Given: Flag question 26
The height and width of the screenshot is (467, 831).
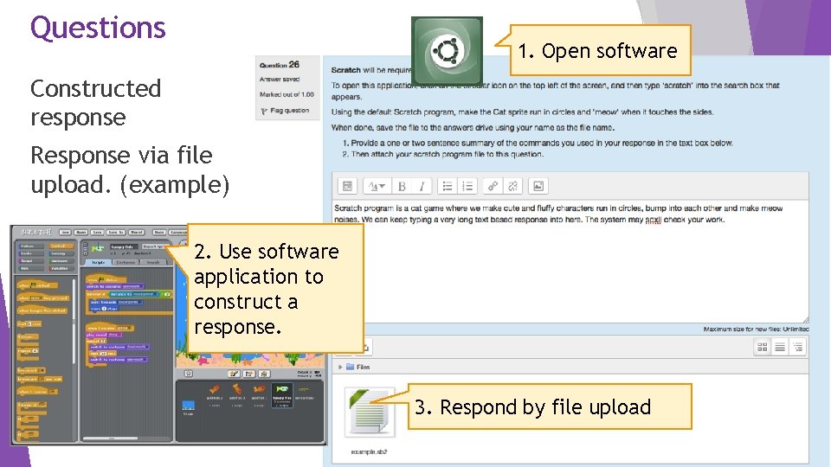Looking at the screenshot, I should 285,111.
